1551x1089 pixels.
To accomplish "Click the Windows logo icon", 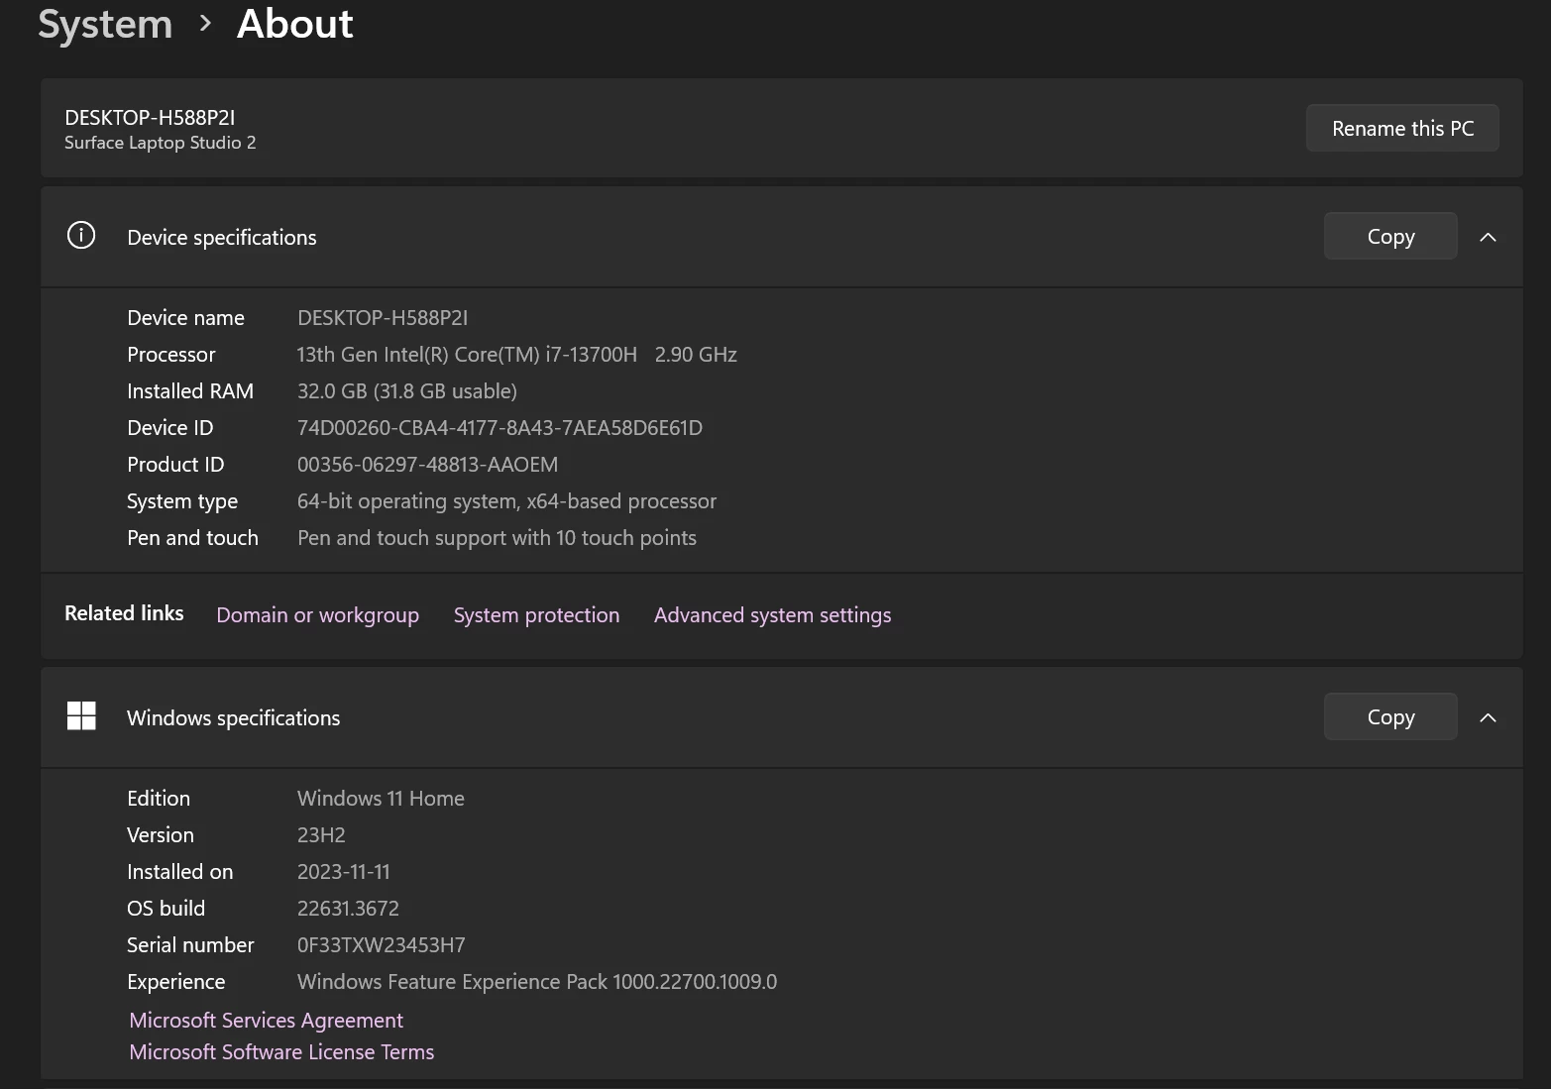I will coord(81,715).
